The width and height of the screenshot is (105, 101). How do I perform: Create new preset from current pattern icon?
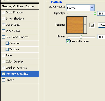pos(92,25)
